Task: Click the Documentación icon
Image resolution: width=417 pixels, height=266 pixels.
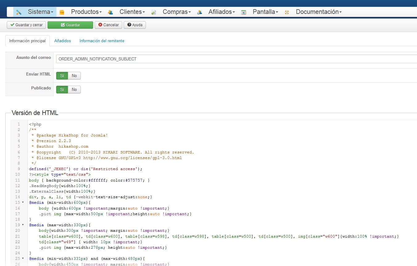Action: pos(287,12)
